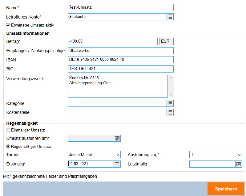
Task: Uncheck Erwarteter Umsatz aktiv checkbox
Action: pos(8,25)
